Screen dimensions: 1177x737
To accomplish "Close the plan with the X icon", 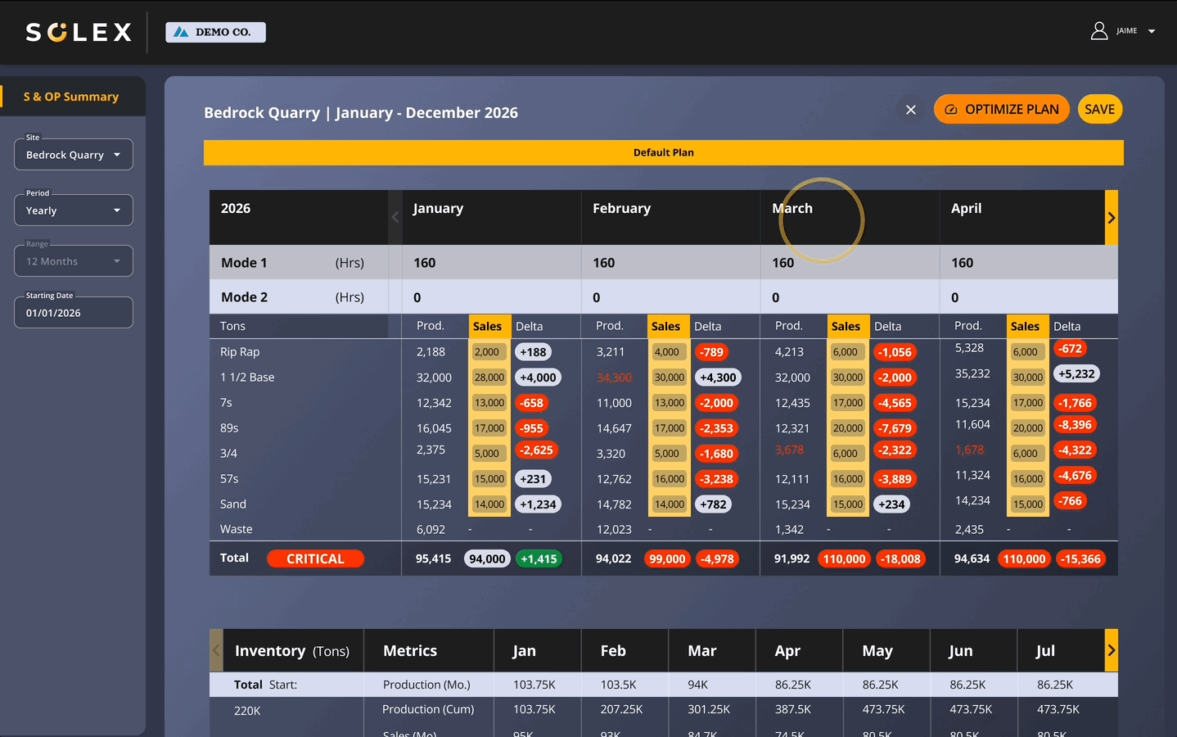I will click(910, 110).
